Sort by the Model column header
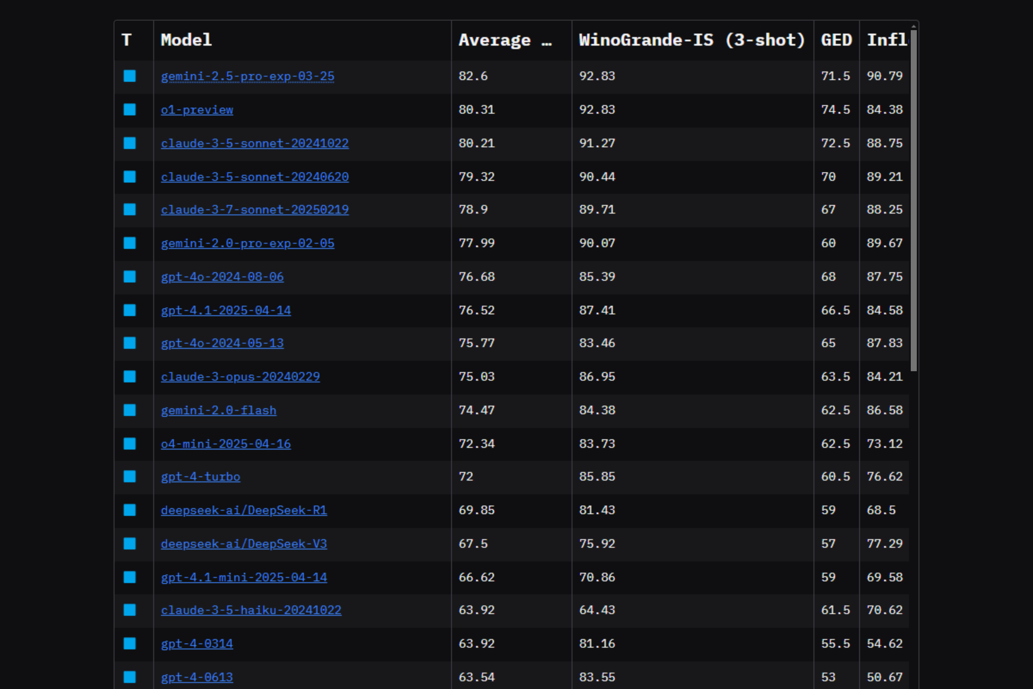The width and height of the screenshot is (1033, 689). pyautogui.click(x=302, y=40)
